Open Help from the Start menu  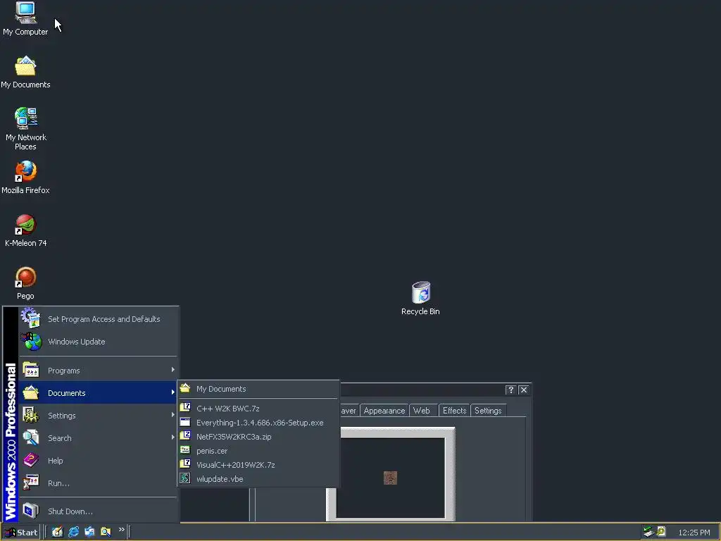(97, 461)
